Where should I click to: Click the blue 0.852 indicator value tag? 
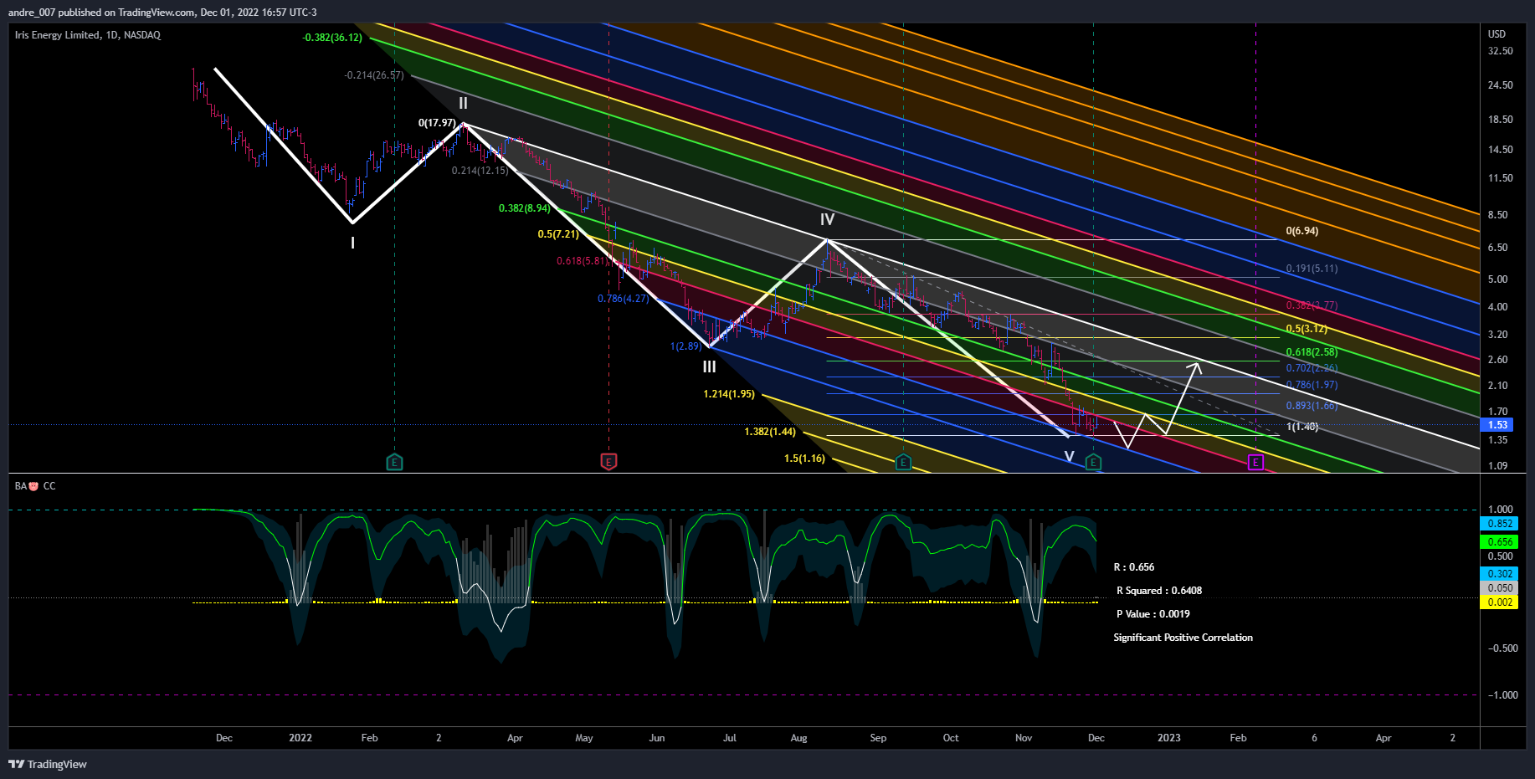[1499, 524]
